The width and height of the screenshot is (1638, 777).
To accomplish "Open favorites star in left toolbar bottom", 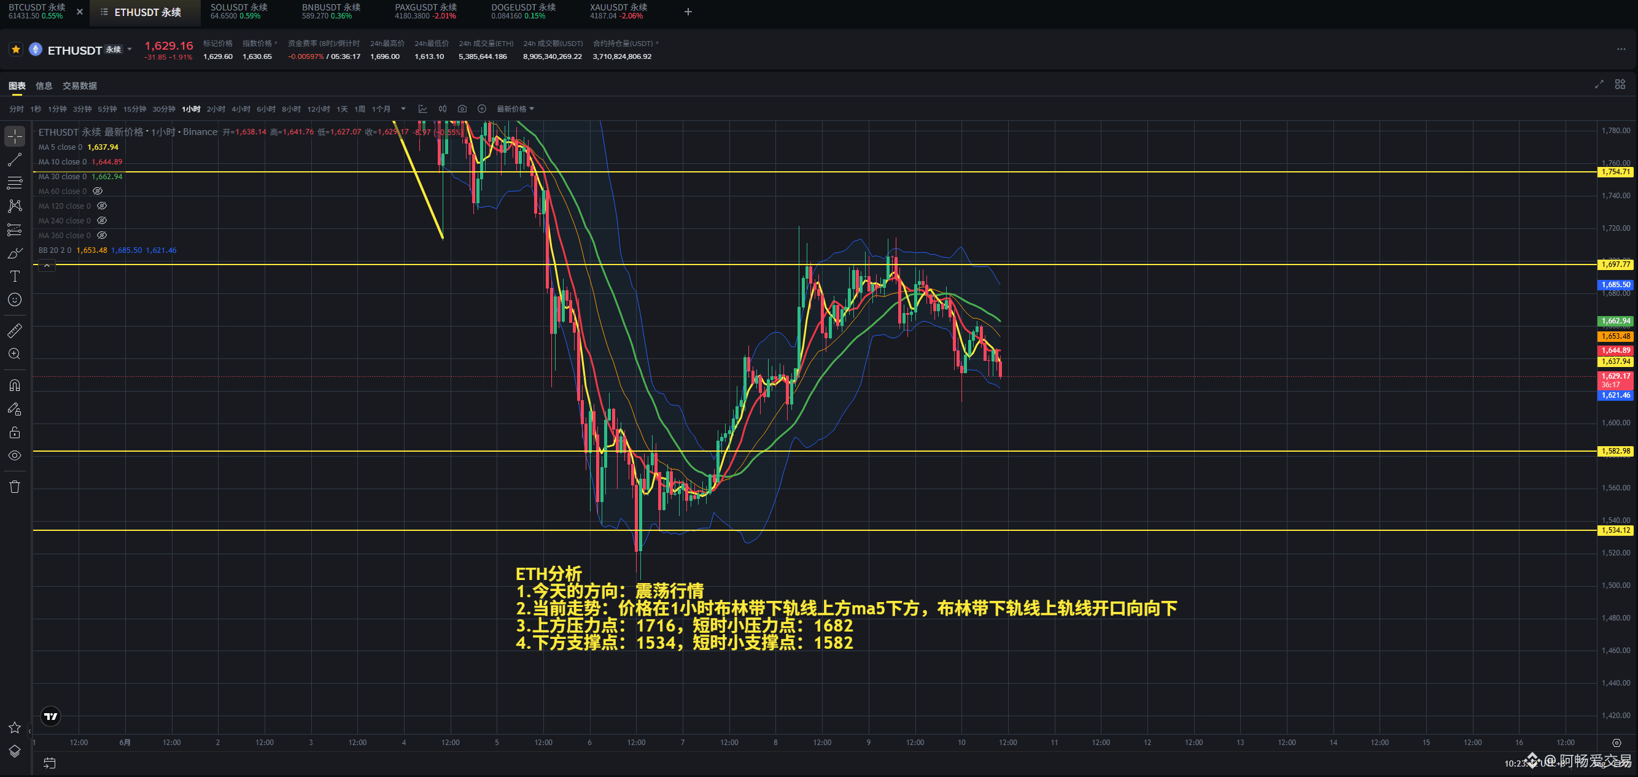I will click(15, 727).
